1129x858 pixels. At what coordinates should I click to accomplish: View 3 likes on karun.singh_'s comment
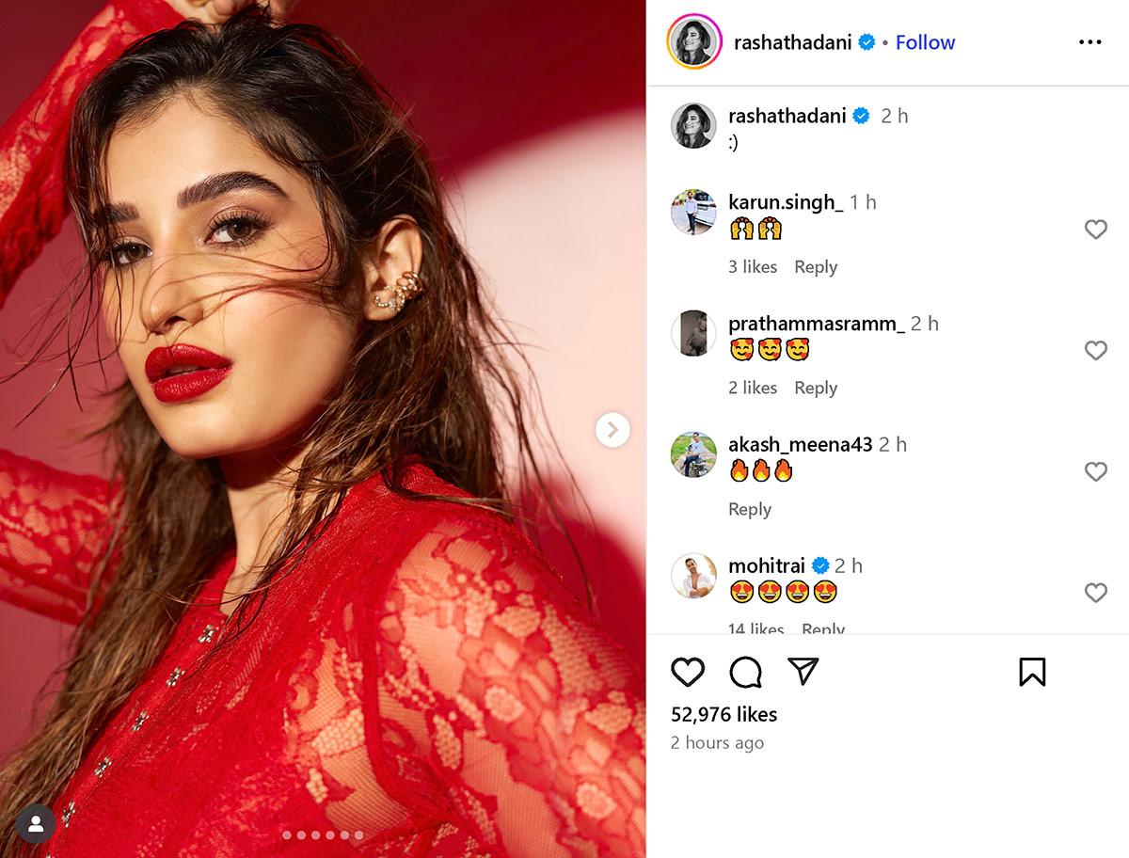(x=753, y=267)
